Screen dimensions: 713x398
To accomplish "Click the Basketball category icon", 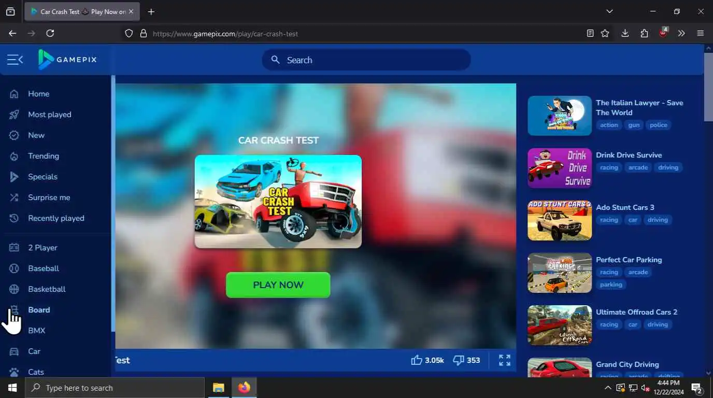I will pos(14,289).
